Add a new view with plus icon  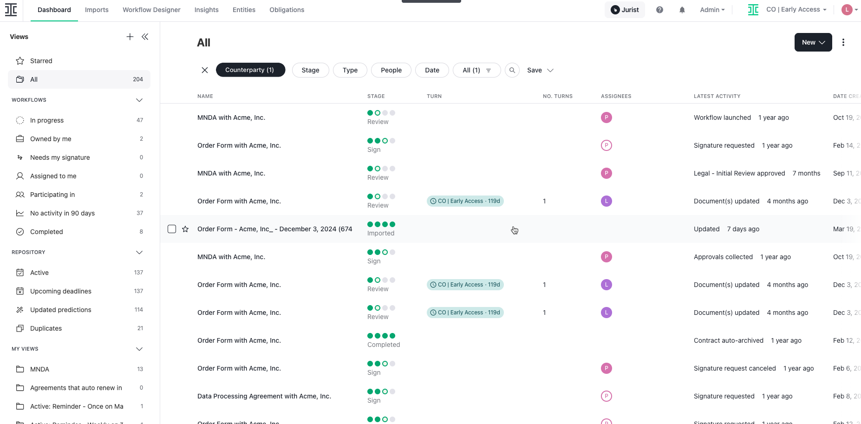(130, 37)
